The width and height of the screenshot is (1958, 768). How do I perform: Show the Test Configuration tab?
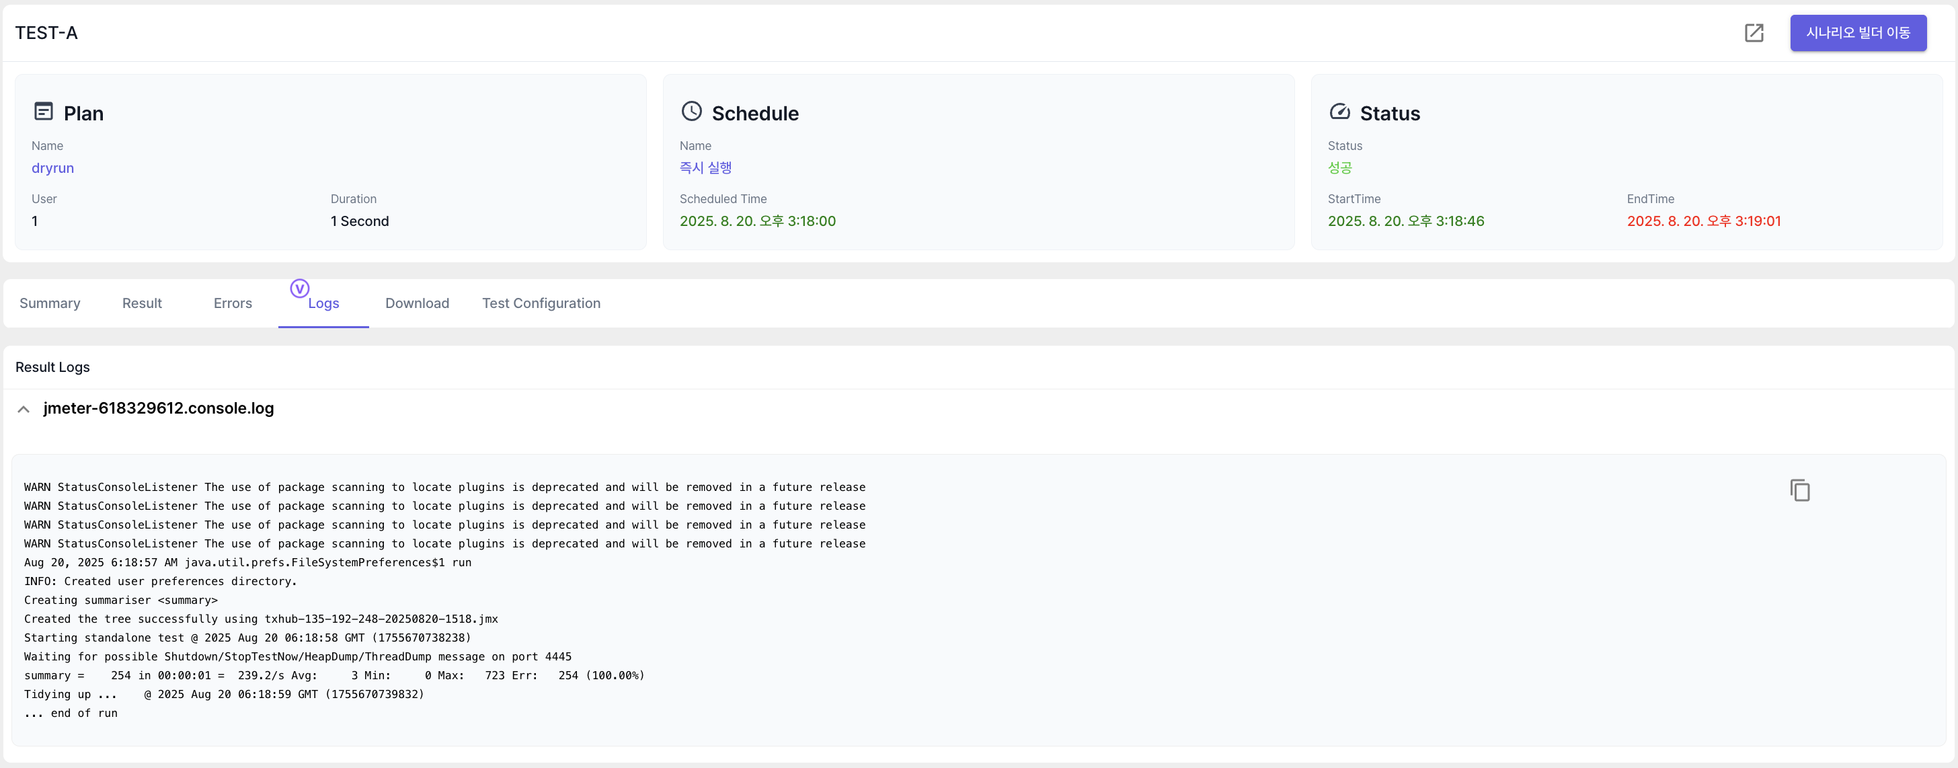(541, 303)
